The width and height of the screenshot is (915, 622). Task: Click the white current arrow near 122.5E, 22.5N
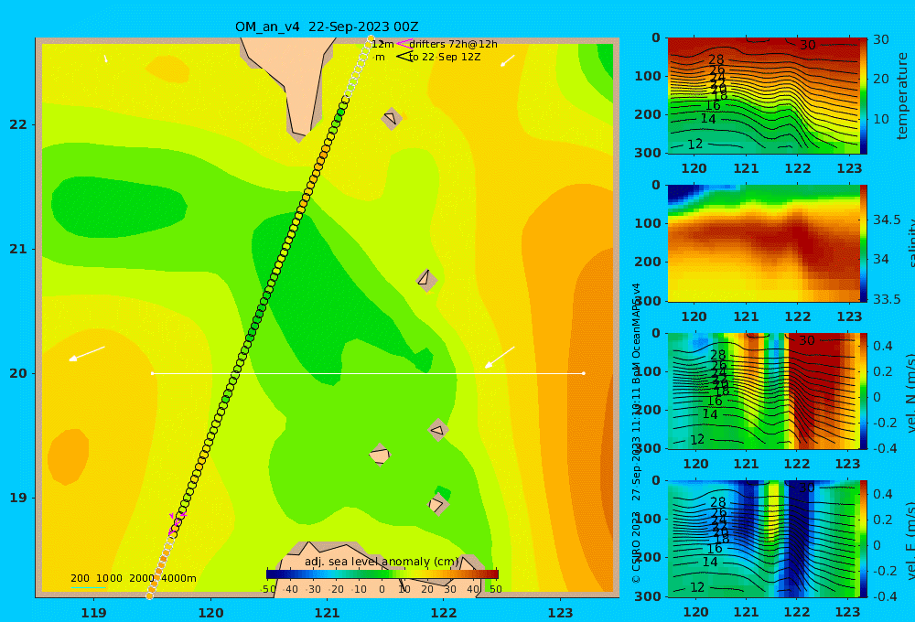[x=508, y=60]
